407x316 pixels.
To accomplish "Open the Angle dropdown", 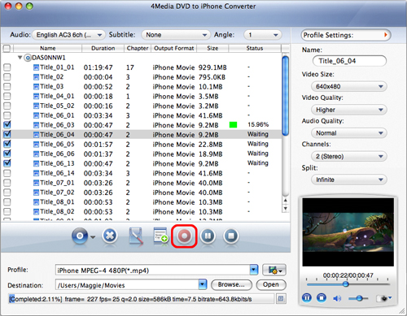I will click(x=263, y=35).
